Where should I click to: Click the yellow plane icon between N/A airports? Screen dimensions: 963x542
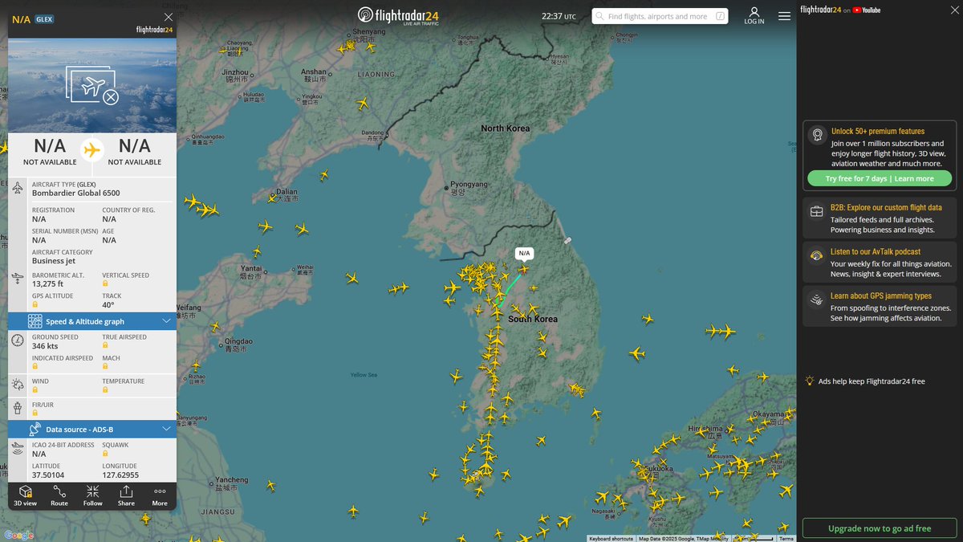pyautogui.click(x=92, y=150)
